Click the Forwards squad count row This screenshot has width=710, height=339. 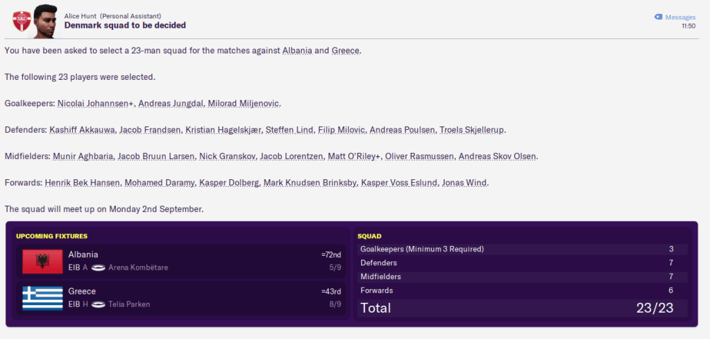[523, 290]
